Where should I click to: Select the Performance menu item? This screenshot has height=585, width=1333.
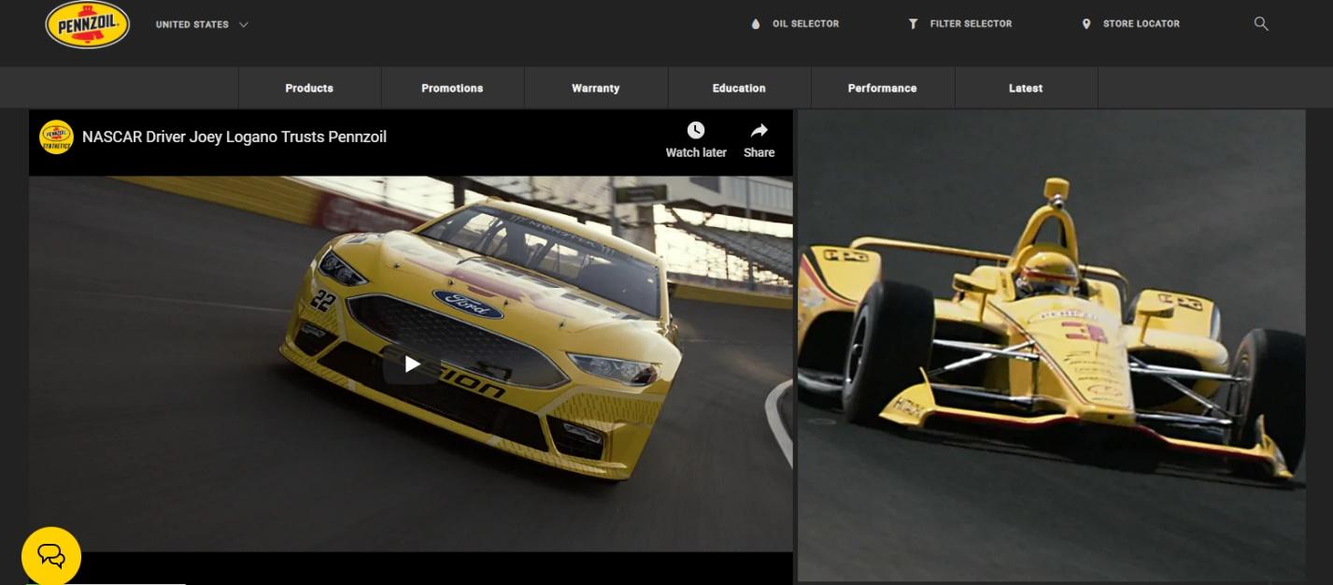point(882,88)
